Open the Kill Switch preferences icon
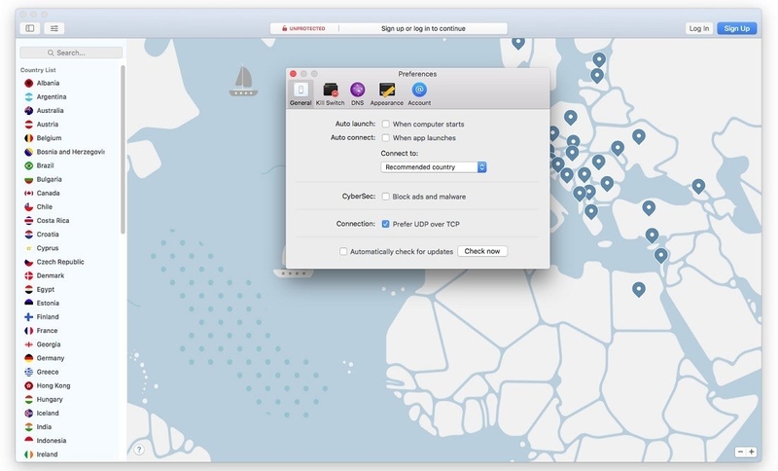Viewport: 778px width, 471px height. coord(330,94)
